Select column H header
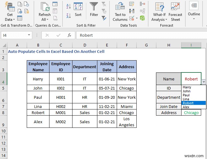 point(169,45)
